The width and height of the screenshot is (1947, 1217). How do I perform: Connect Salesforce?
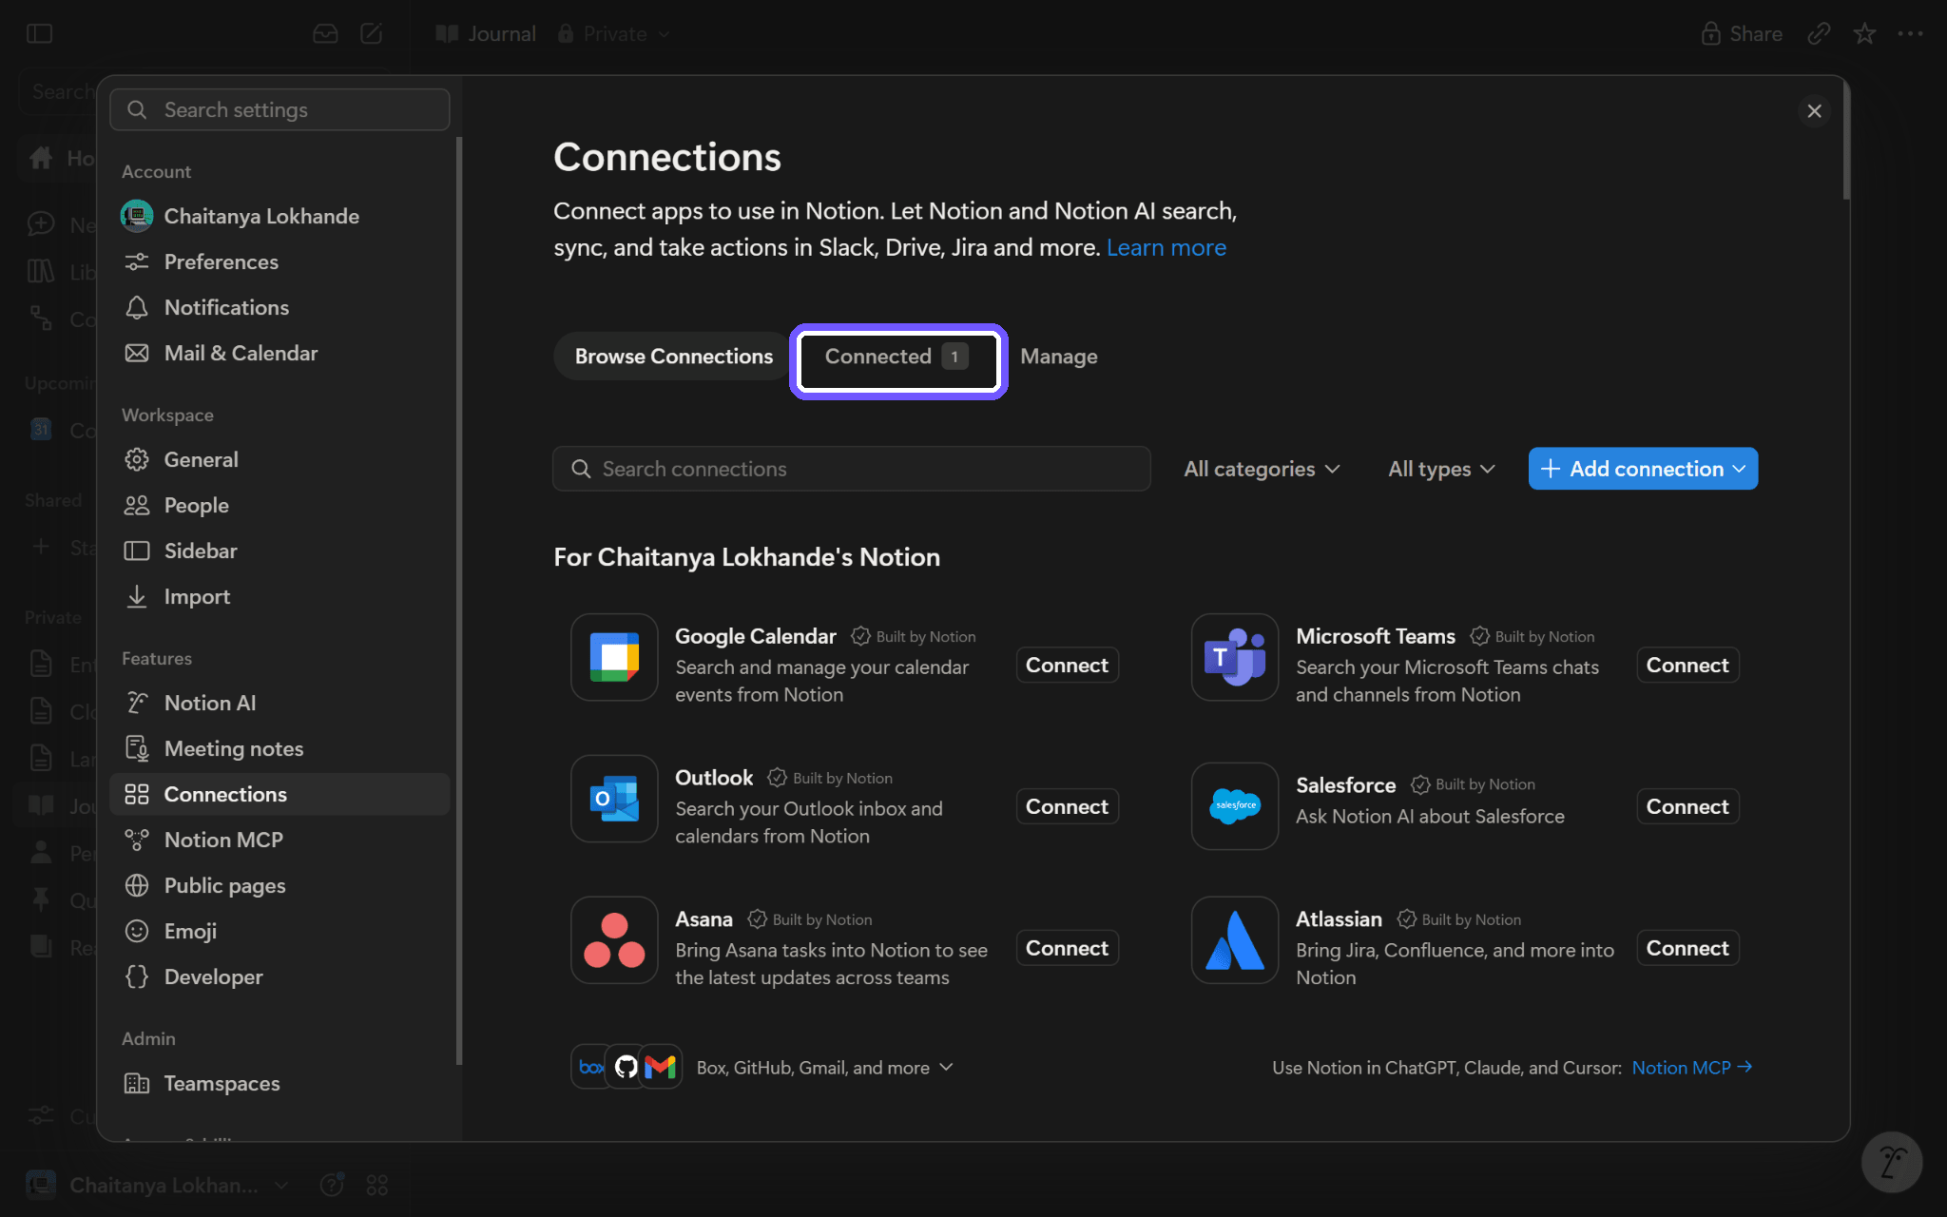pyautogui.click(x=1687, y=806)
